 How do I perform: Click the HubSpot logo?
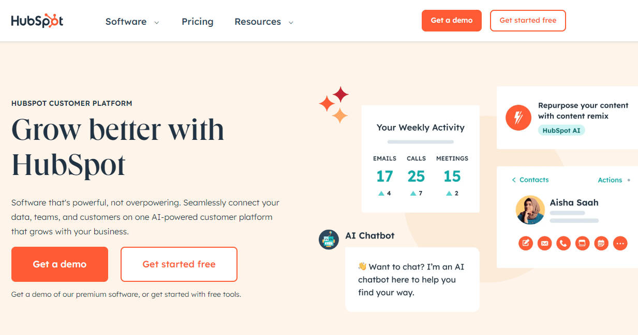pyautogui.click(x=37, y=21)
